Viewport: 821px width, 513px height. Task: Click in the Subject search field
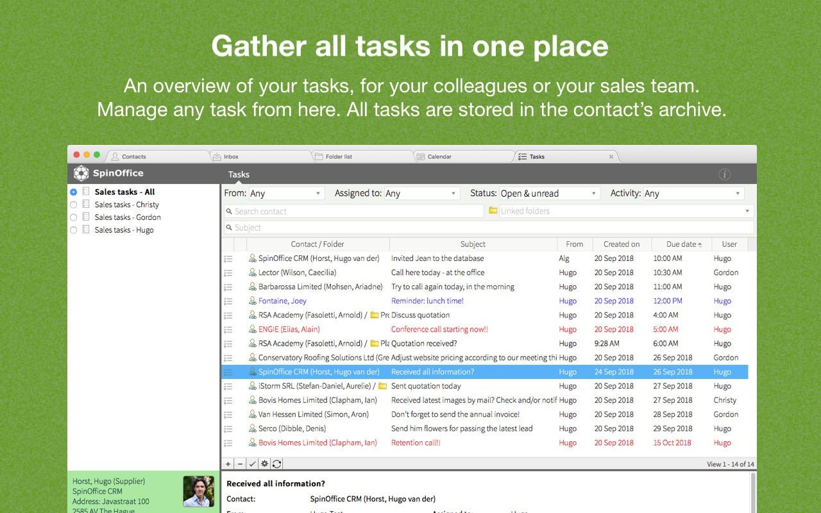point(489,228)
